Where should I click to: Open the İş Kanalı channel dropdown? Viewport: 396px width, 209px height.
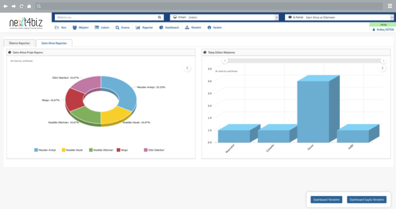pos(339,17)
